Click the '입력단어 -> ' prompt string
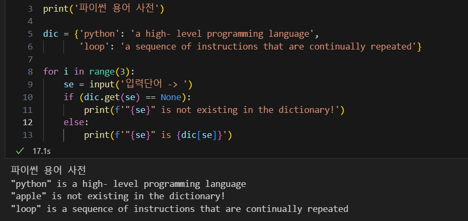Viewport: 468px width, 221px height. click(x=153, y=85)
